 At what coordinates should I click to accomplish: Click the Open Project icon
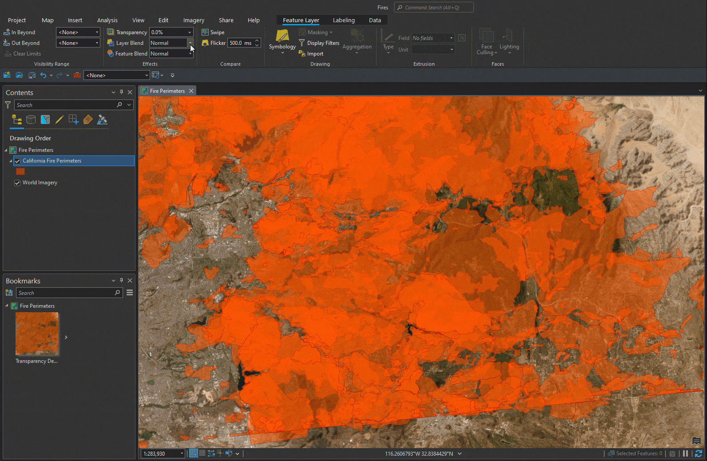(x=19, y=75)
